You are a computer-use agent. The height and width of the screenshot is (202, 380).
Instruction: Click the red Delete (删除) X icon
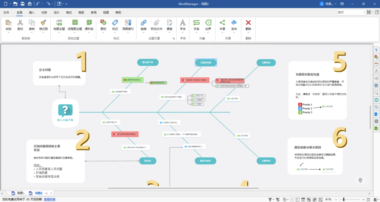(248, 22)
